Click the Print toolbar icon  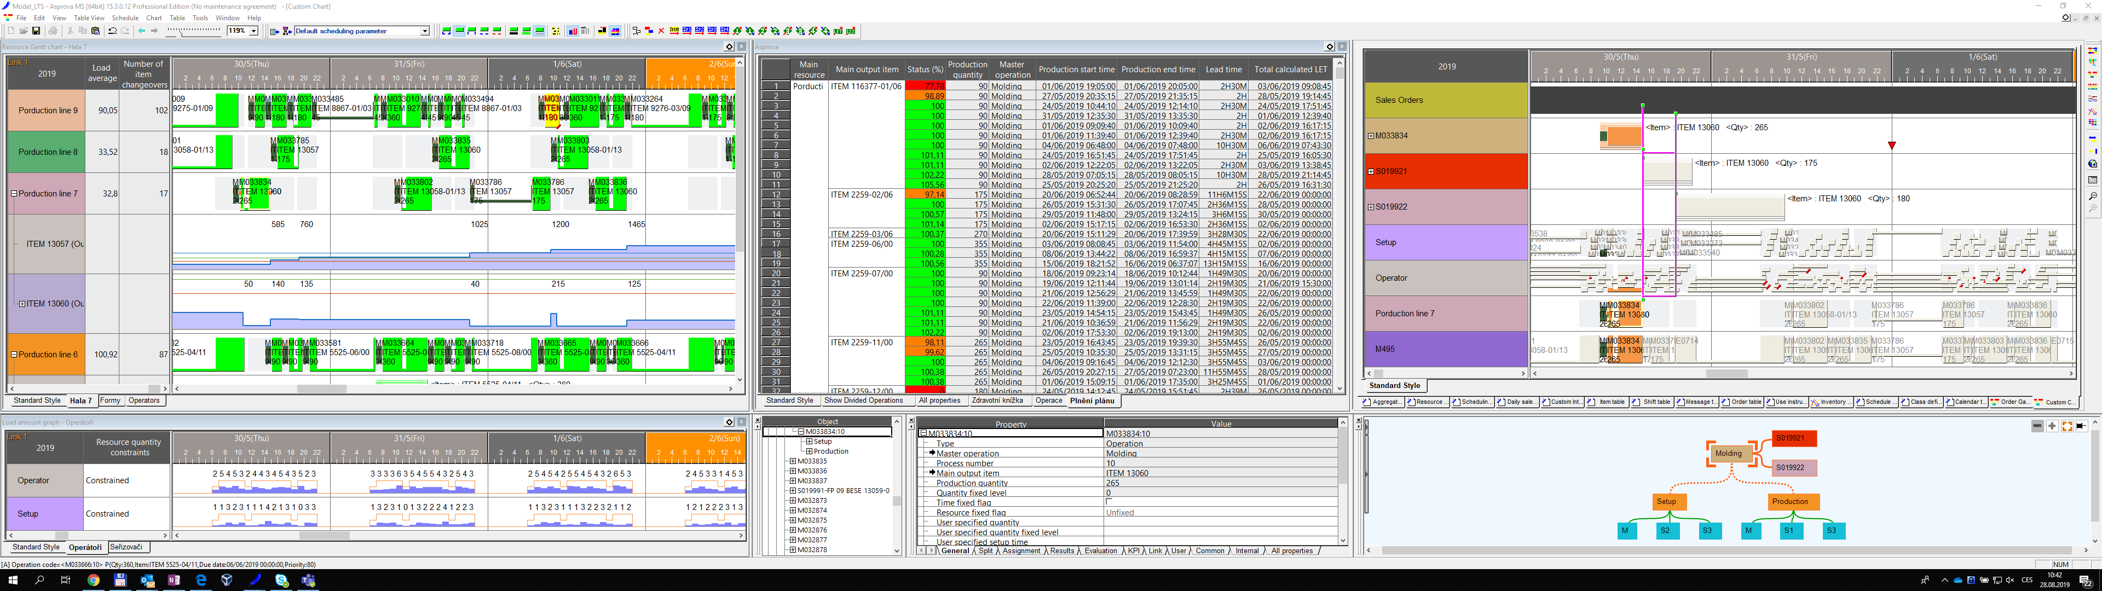(53, 31)
